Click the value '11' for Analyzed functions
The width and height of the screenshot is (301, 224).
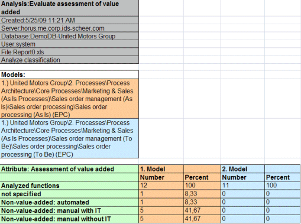click(242, 186)
